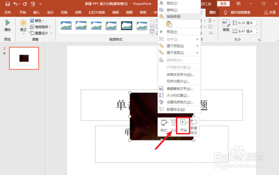Viewport: 279px width, 175px height.
Task: Click the Save icon in quick access toolbar
Action: tap(7, 4)
